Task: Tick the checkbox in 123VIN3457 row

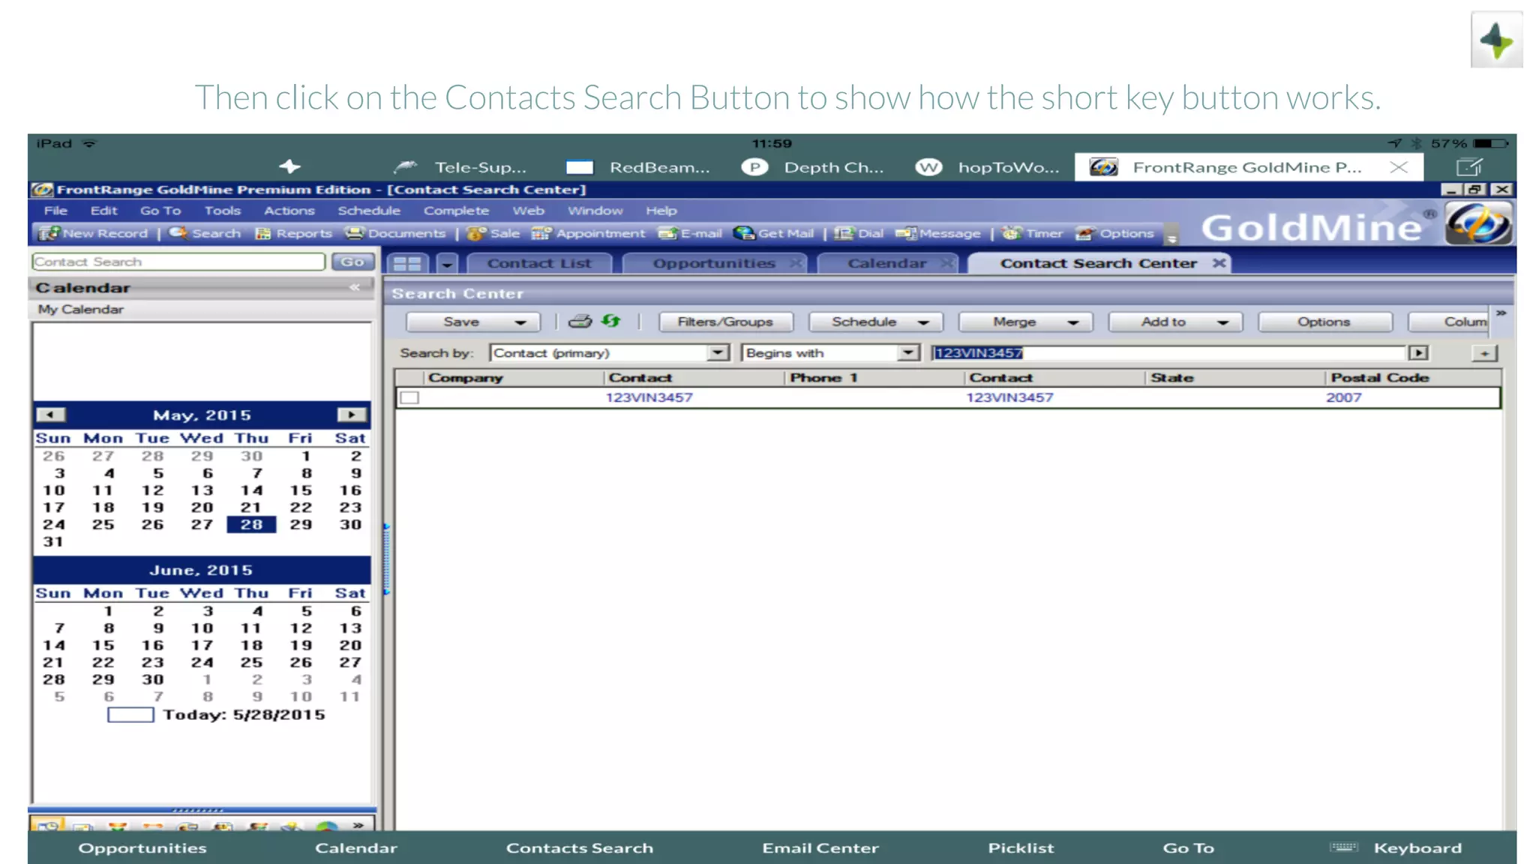Action: (x=409, y=397)
